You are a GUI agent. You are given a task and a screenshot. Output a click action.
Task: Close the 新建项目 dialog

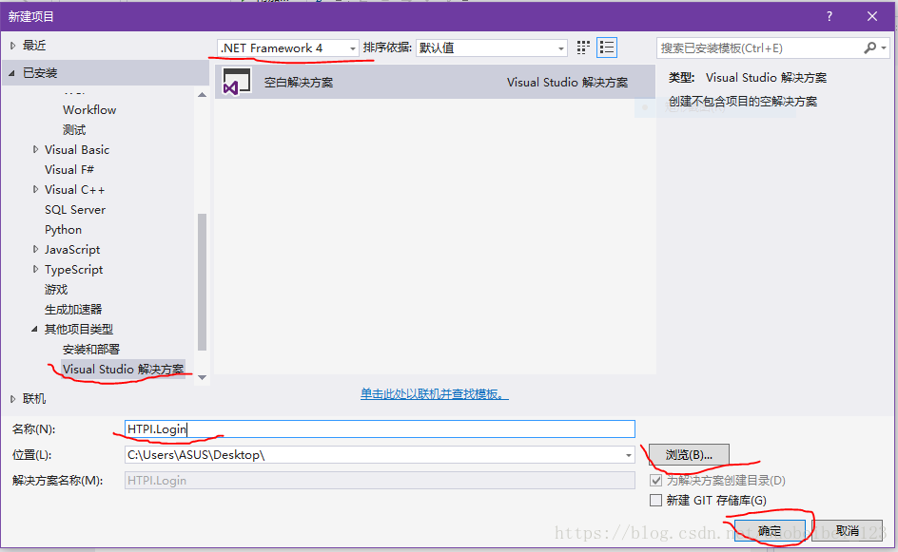click(x=871, y=16)
